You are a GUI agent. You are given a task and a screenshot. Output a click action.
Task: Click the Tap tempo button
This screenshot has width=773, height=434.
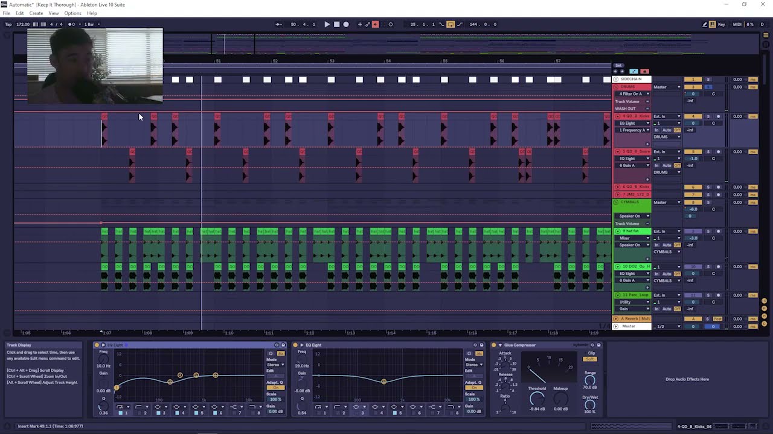coord(8,24)
